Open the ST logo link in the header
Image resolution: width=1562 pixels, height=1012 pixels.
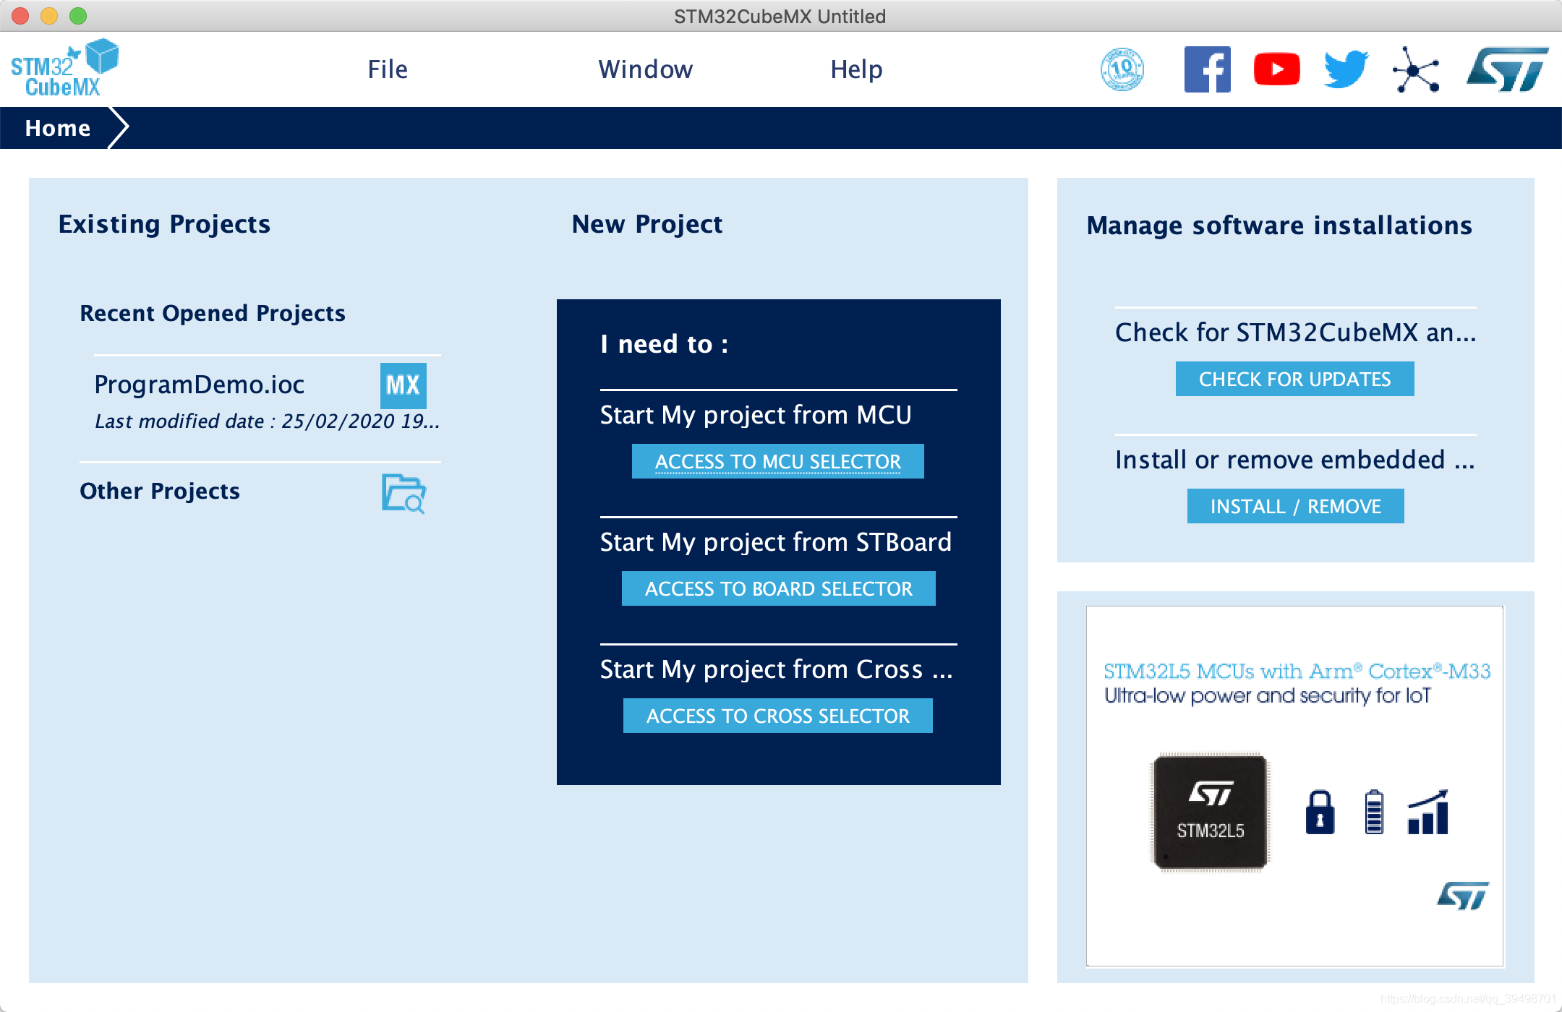pos(1507,69)
